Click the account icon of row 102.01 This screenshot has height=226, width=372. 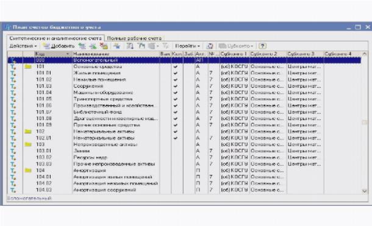point(13,138)
